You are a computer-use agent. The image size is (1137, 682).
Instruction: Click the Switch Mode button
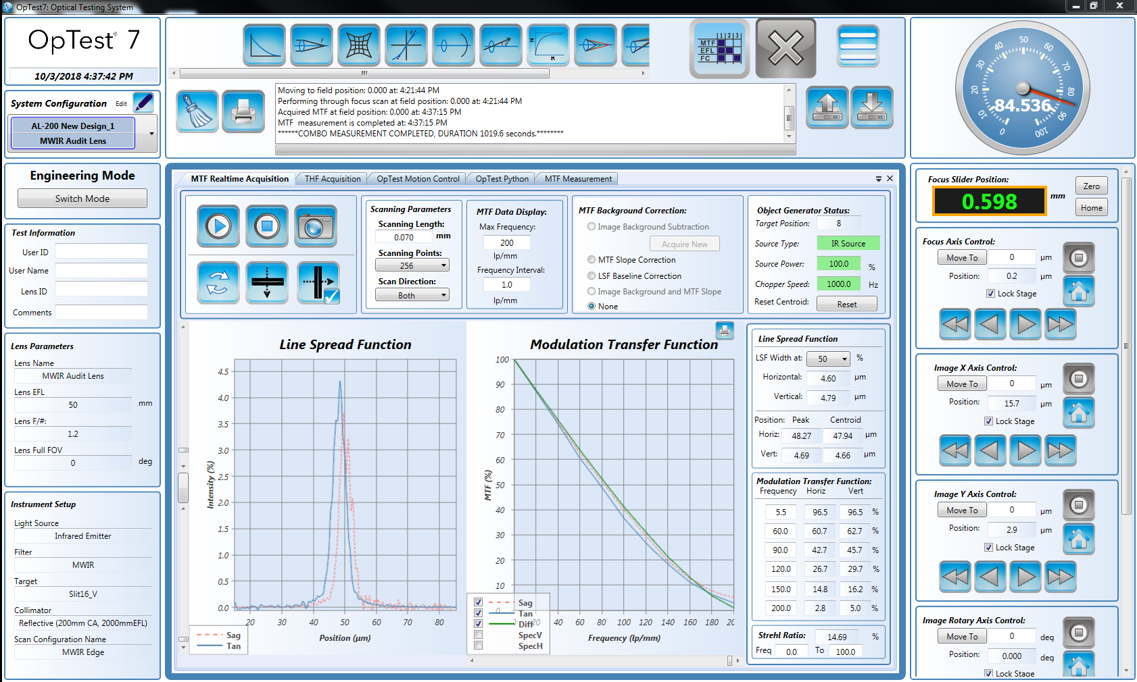[82, 199]
